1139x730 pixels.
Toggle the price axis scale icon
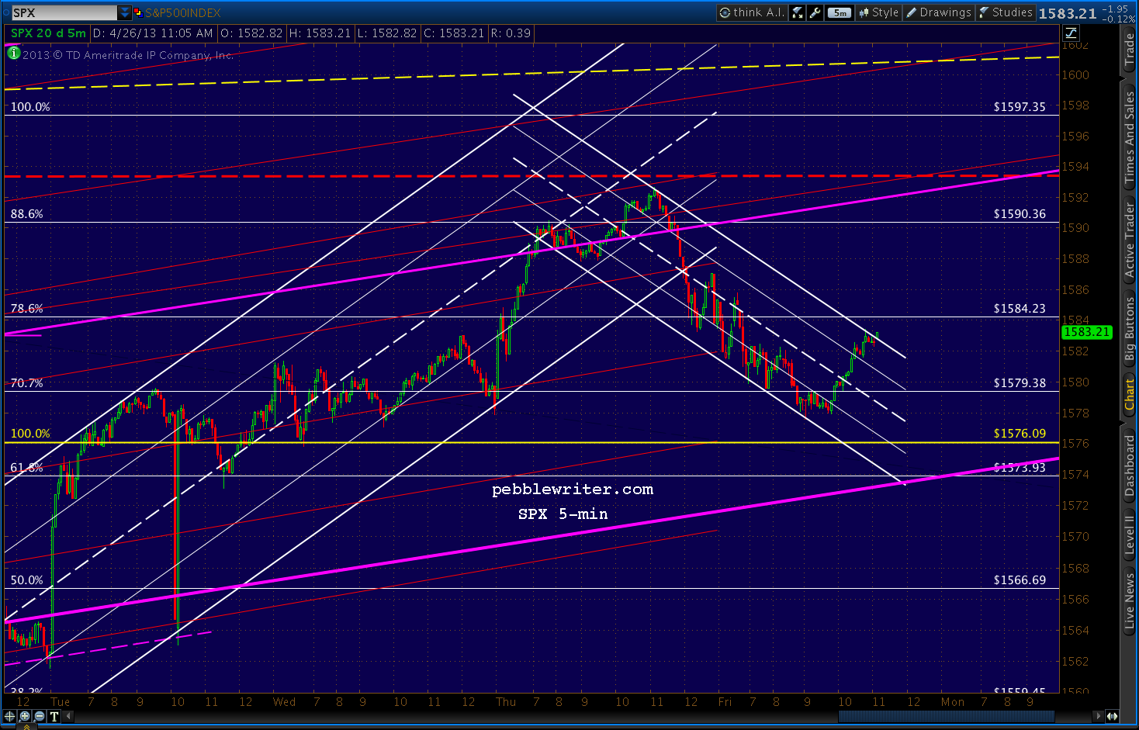tap(1071, 33)
